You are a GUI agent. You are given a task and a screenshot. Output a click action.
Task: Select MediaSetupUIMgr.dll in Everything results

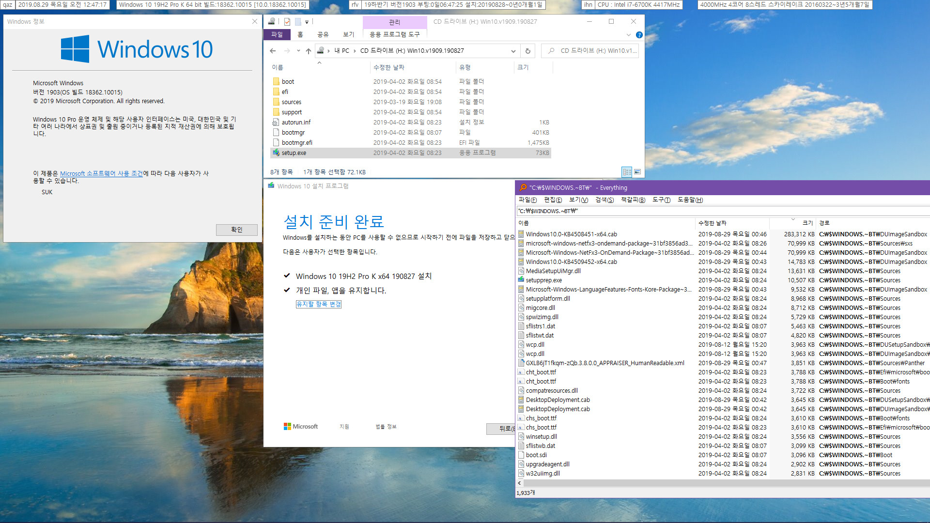pos(553,271)
